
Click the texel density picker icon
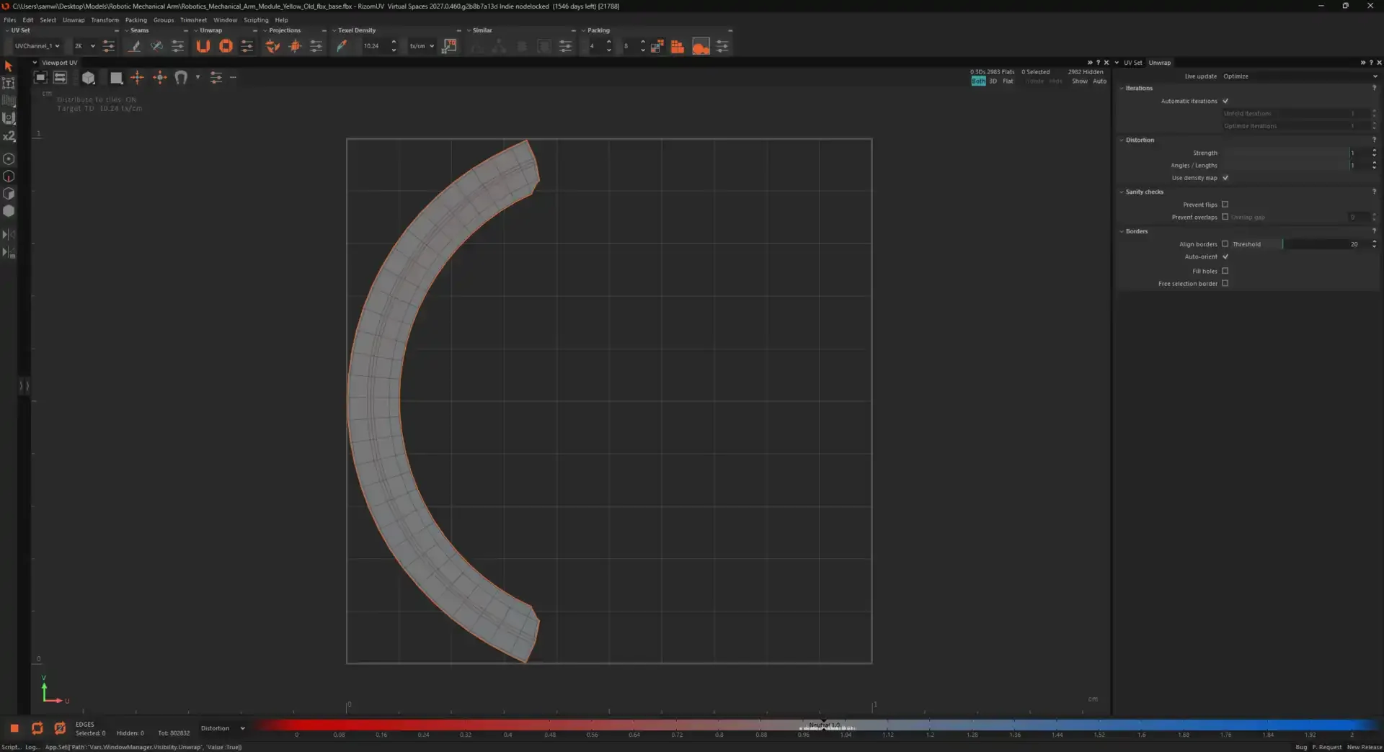pyautogui.click(x=342, y=46)
